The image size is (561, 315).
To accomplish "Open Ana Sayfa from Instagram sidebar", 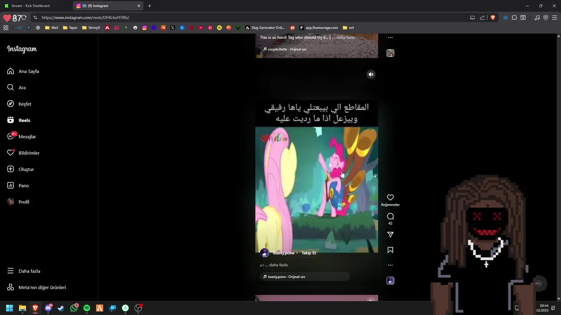I will pos(23,71).
